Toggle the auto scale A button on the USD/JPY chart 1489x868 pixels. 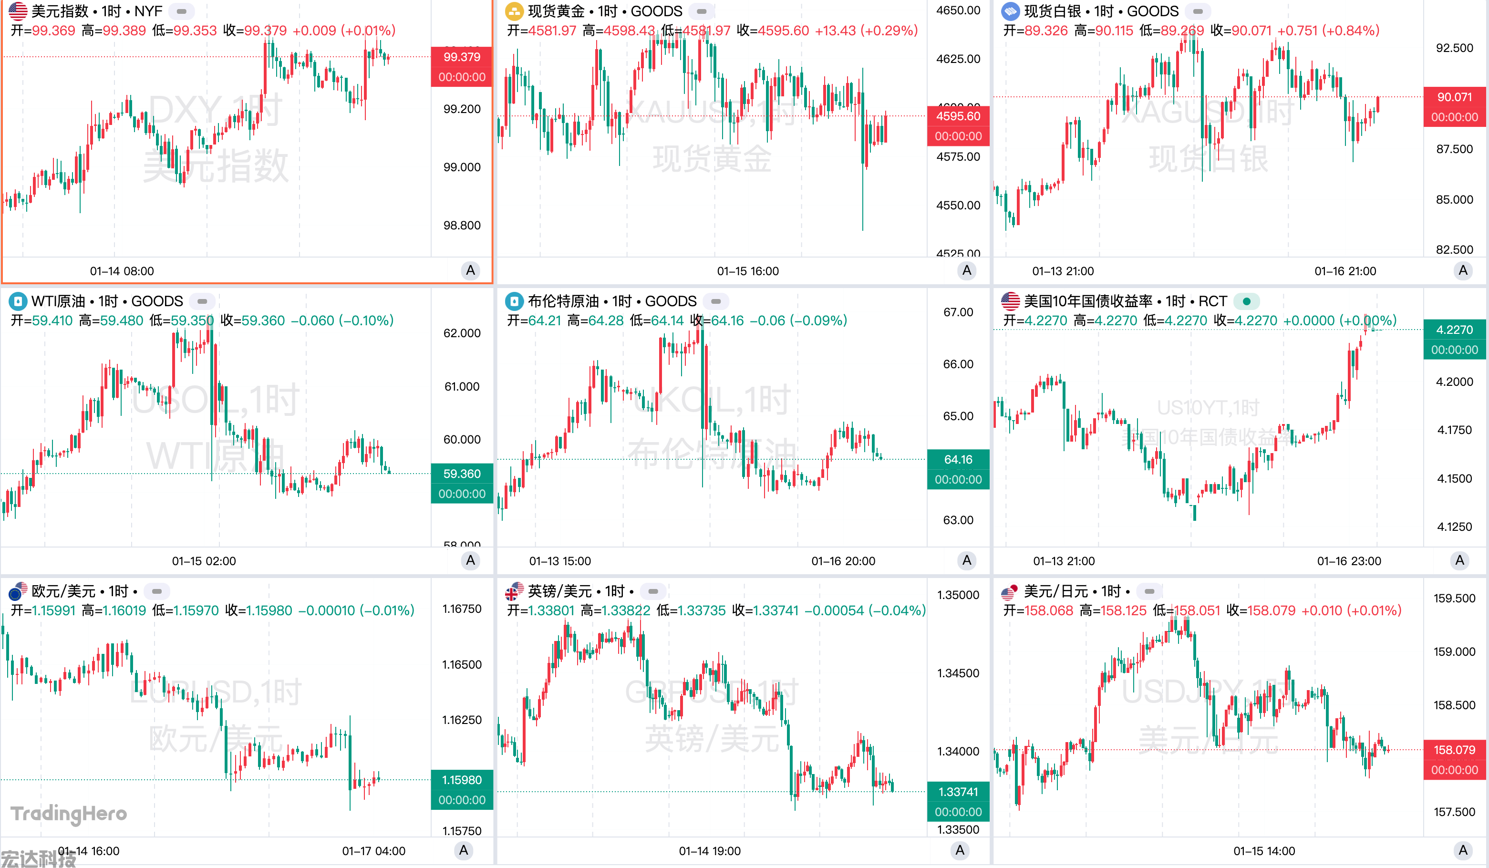click(1462, 850)
